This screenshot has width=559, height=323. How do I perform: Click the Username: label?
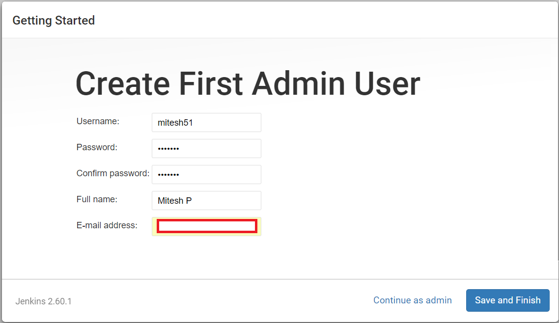click(98, 121)
